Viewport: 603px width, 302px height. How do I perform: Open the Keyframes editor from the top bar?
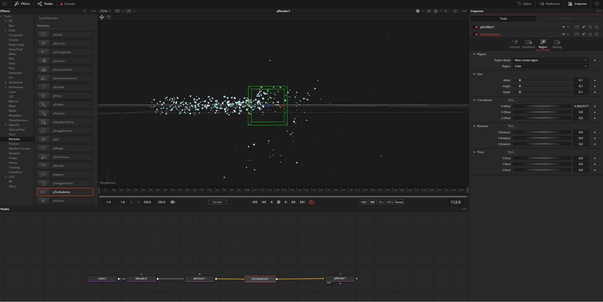pos(550,4)
